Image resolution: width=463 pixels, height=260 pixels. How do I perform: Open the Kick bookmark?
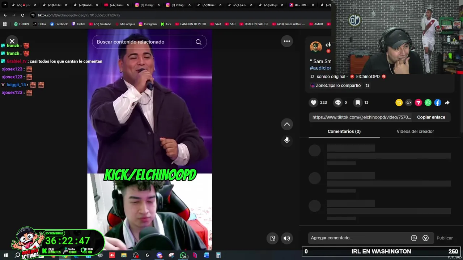coord(166,24)
